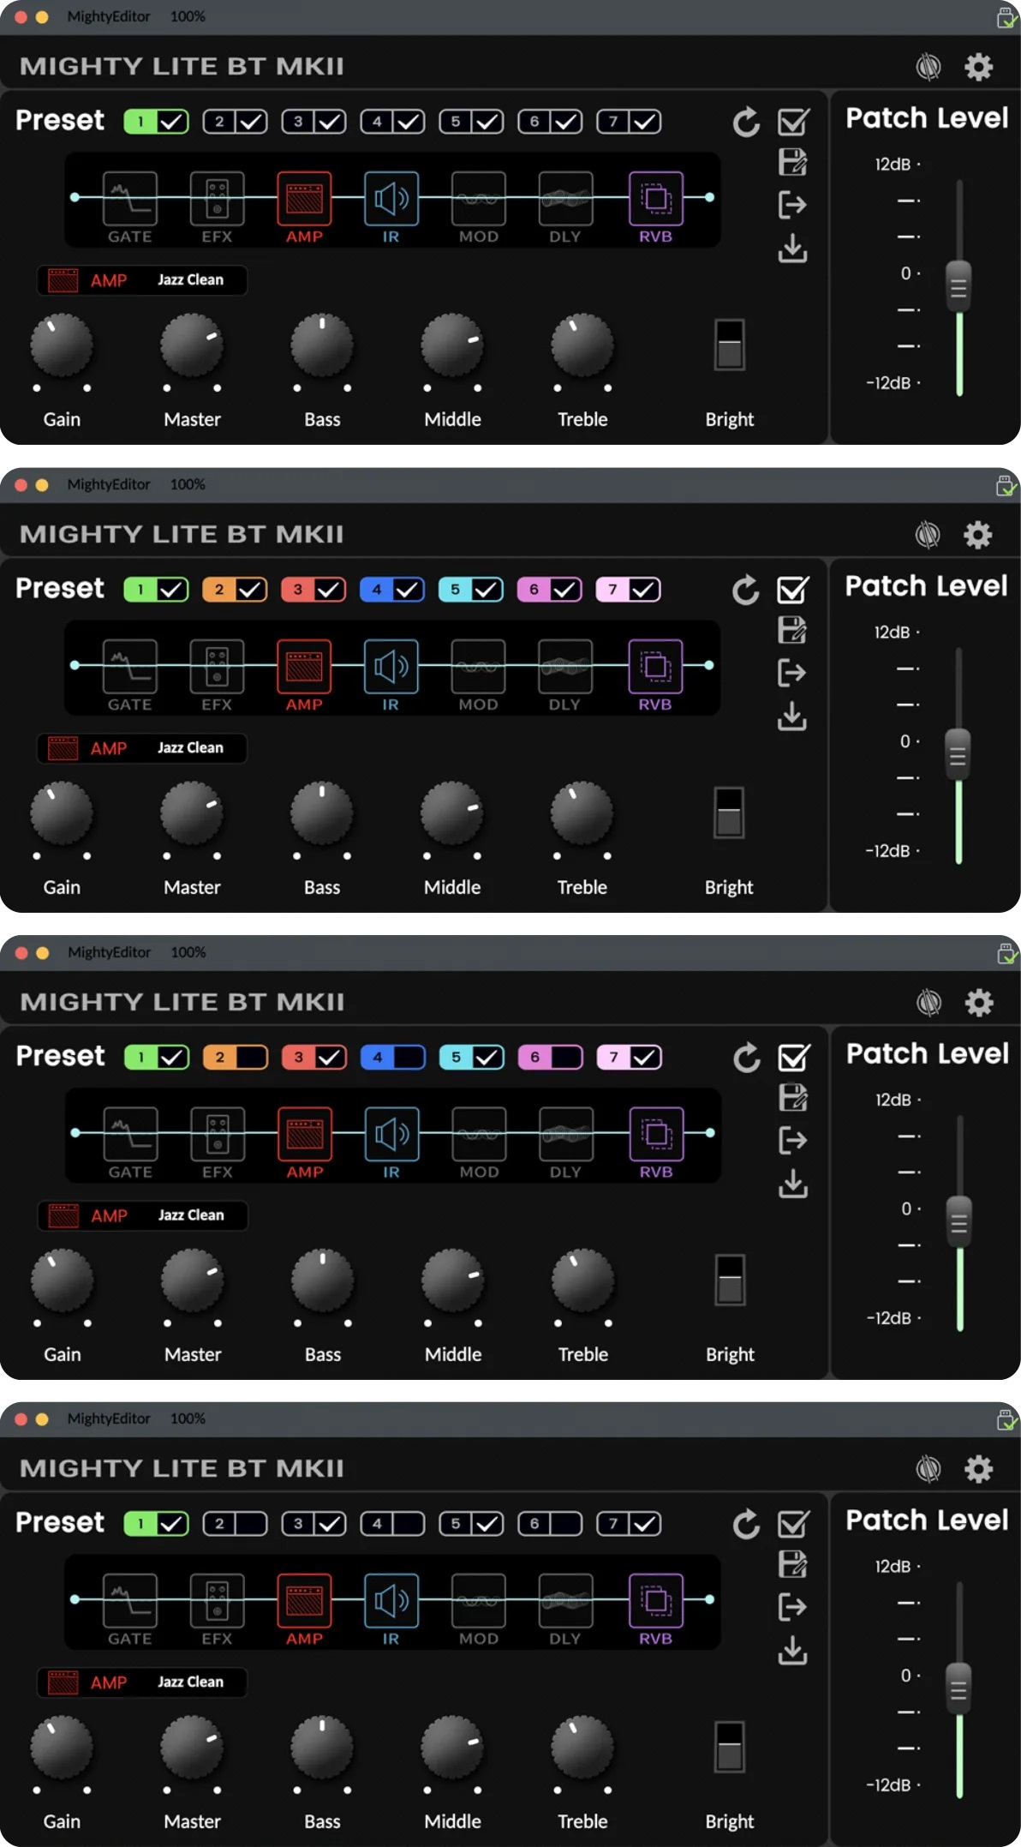The width and height of the screenshot is (1021, 1847).
Task: Click the export arrow icon in the third window
Action: [x=793, y=1140]
